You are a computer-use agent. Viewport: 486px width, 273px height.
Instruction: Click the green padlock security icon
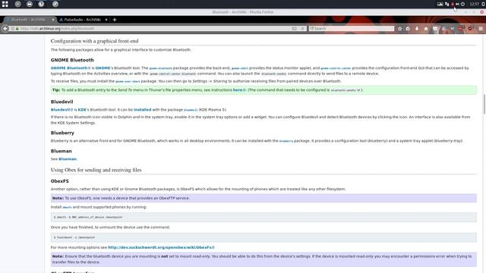(17, 29)
